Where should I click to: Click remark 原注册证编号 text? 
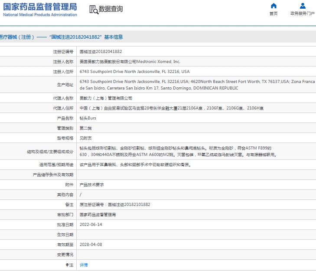point(115,205)
